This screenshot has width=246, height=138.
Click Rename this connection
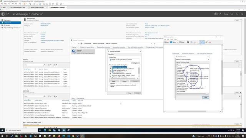pyautogui.click(x=119, y=47)
